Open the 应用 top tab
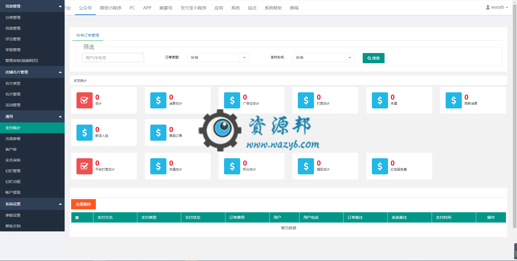The height and width of the screenshot is (261, 517). pyautogui.click(x=219, y=8)
